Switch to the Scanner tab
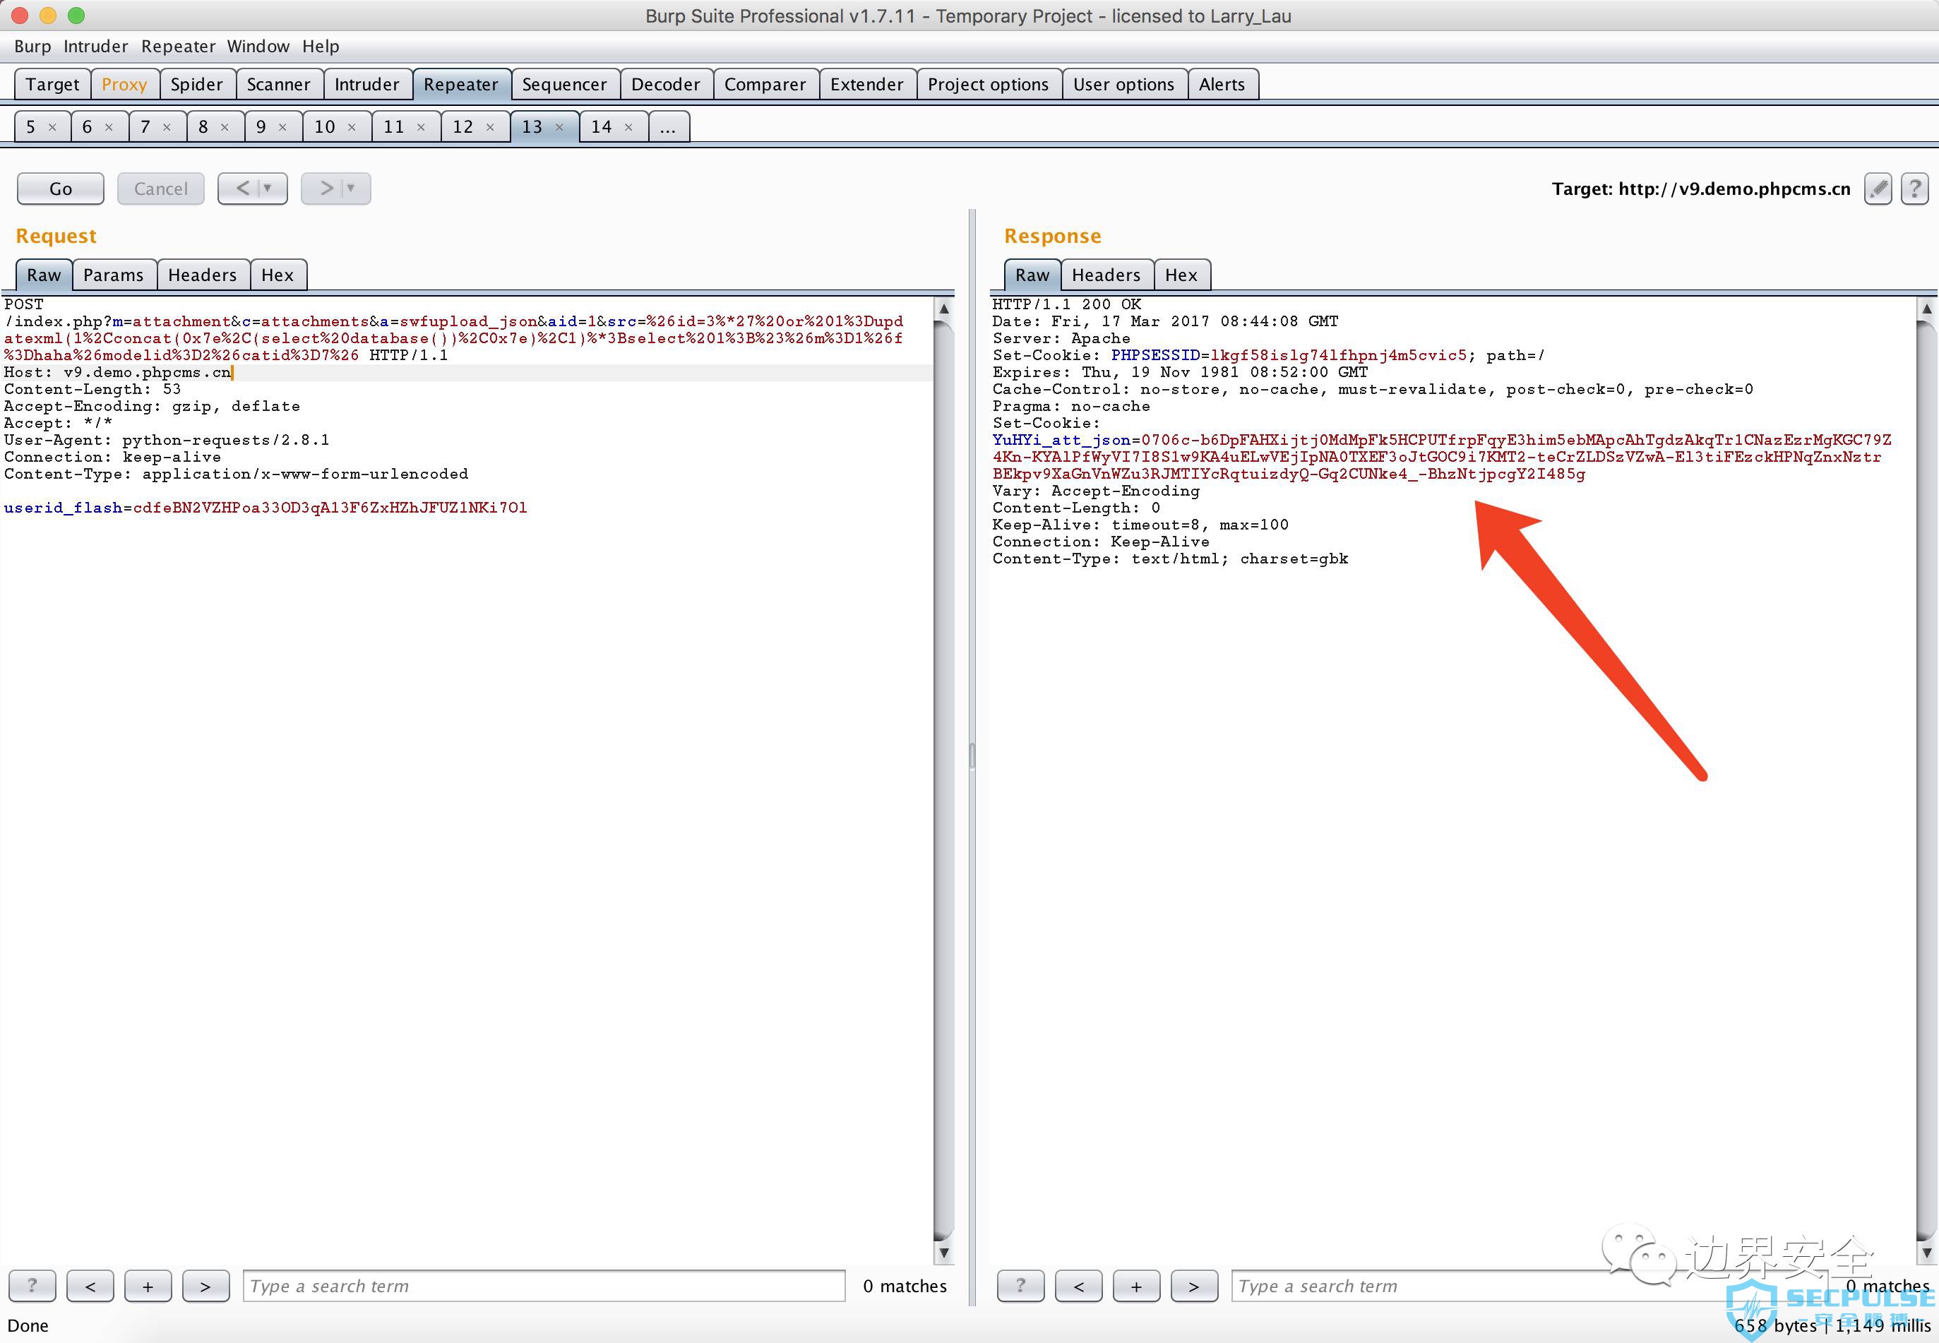The image size is (1939, 1343). (x=278, y=84)
